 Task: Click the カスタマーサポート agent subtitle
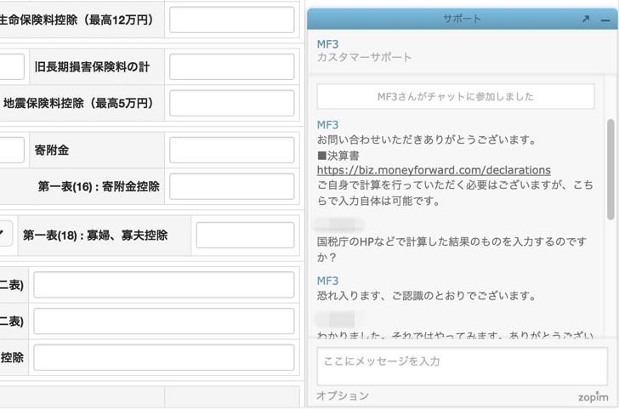pyautogui.click(x=364, y=57)
